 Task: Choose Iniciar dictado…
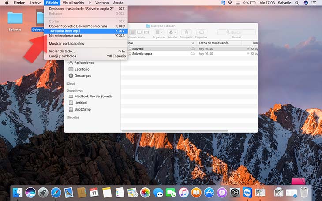click(86, 51)
